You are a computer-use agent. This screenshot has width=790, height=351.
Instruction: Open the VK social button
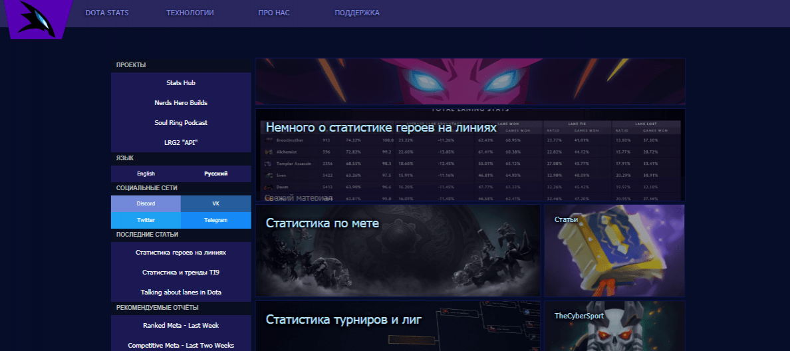click(x=215, y=204)
